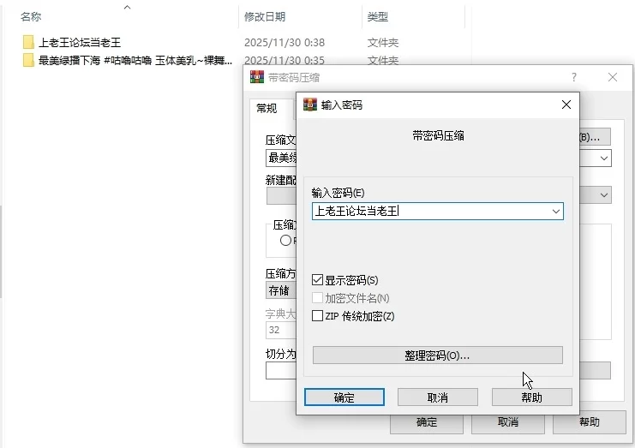The width and height of the screenshot is (635, 448).
Task: Click the browse (B)... button in 带密码压缩 window
Action: pos(595,137)
